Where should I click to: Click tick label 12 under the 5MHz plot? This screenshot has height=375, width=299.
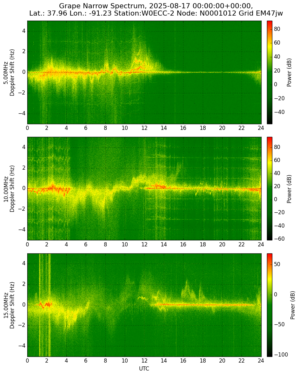(x=144, y=128)
